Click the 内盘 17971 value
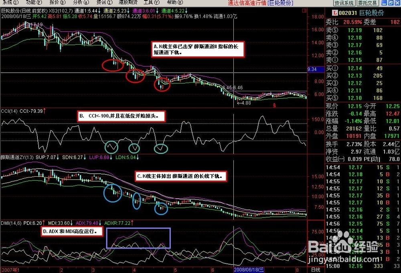The height and width of the screenshot is (273, 401). coord(391,136)
